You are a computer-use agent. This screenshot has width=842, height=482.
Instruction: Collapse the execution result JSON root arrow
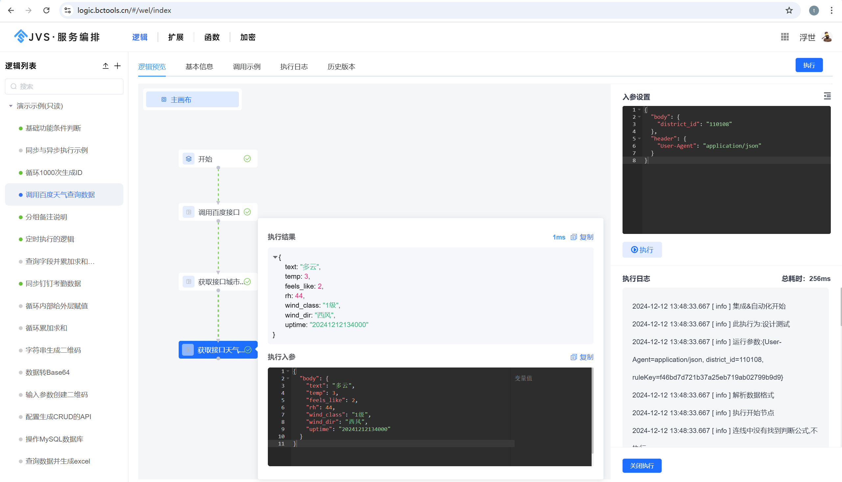tap(275, 257)
